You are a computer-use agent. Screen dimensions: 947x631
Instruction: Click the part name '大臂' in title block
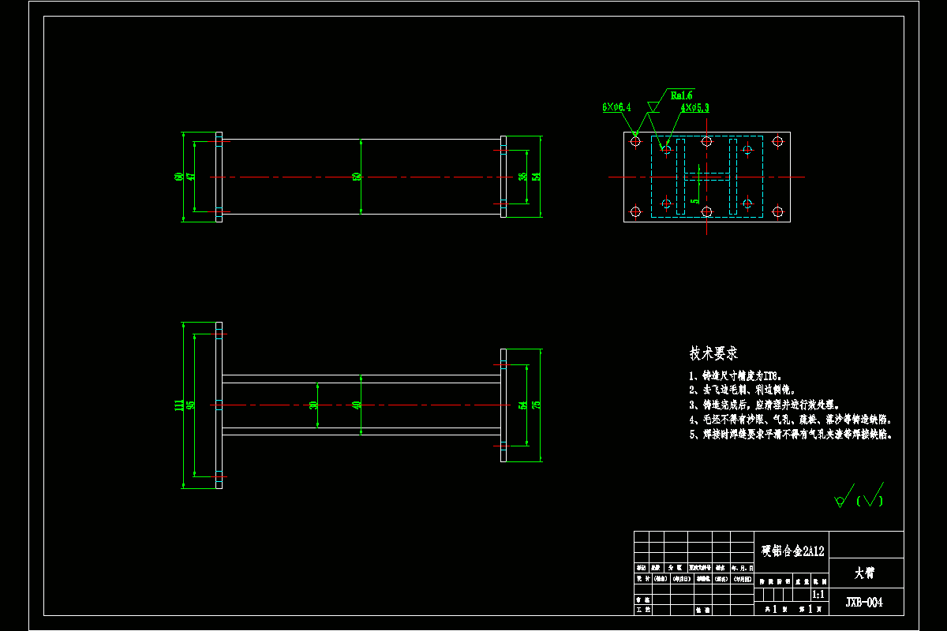pyautogui.click(x=864, y=572)
